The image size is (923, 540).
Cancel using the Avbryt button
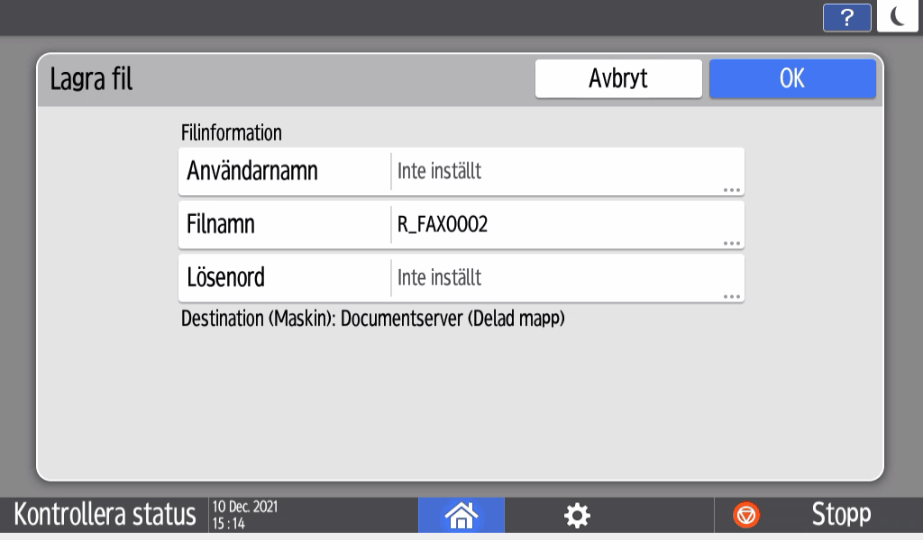coord(618,79)
